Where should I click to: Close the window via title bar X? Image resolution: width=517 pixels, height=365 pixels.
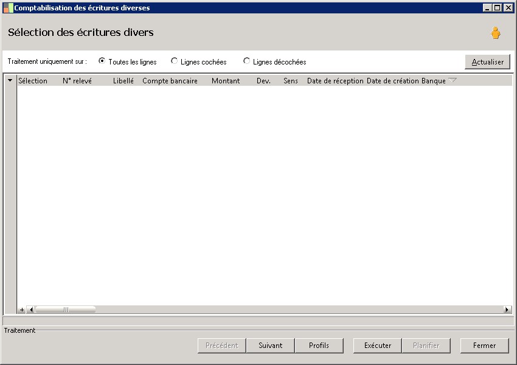[x=508, y=8]
